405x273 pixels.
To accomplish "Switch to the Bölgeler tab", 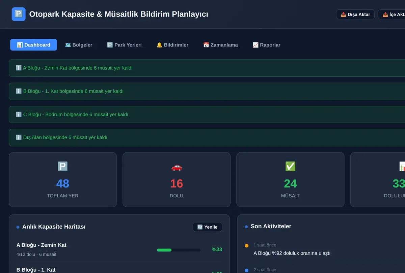I will pos(79,45).
